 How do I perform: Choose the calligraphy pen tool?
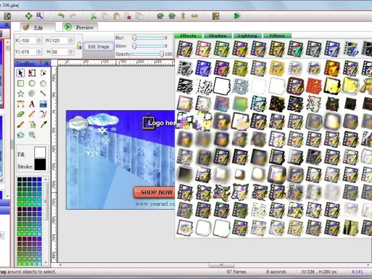click(43, 114)
